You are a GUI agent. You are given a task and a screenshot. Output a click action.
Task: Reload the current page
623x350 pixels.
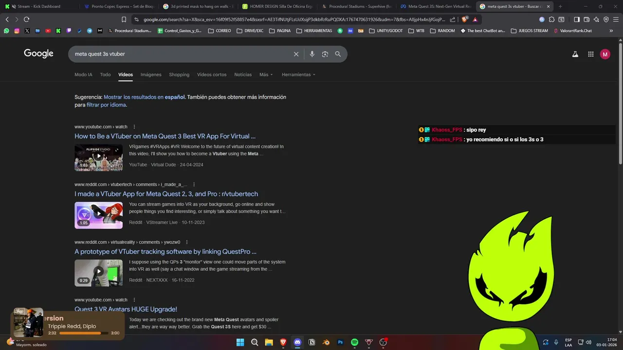[26, 19]
